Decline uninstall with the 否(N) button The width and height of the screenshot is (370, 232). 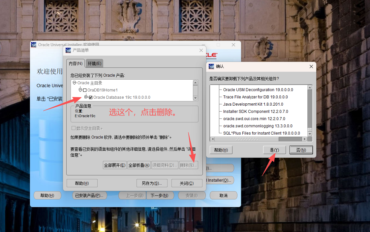(x=301, y=150)
